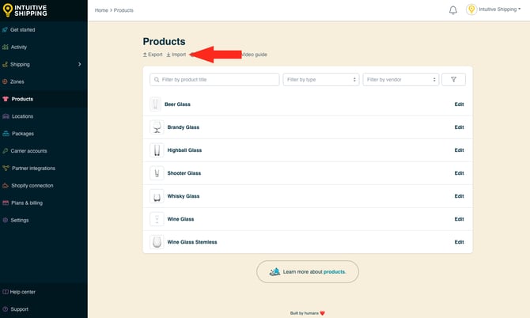Open Partner integrations in sidebar
Screen dimensions: 530x318
pos(33,168)
